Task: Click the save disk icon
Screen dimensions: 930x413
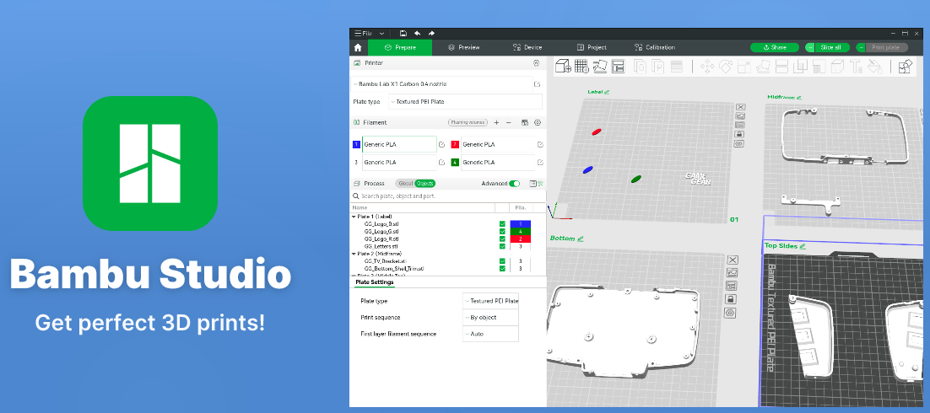Action: coord(403,33)
